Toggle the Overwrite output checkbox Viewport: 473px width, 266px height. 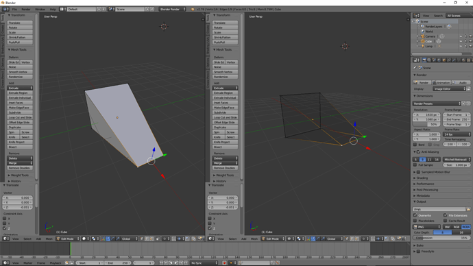[415, 215]
